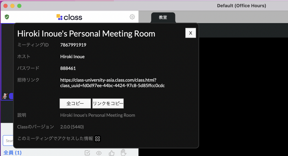This screenshot has height=156, width=288.
Task: Click the muted microphone icon
Action: pyautogui.click(x=5, y=96)
